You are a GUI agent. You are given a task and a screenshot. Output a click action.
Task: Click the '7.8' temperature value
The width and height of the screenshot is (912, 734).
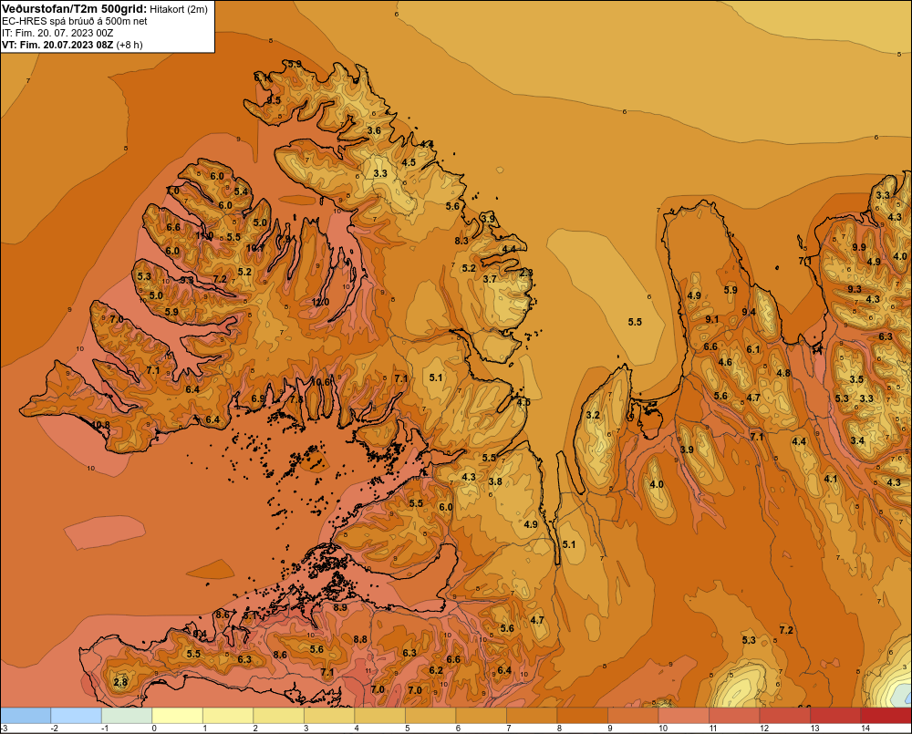(x=296, y=399)
